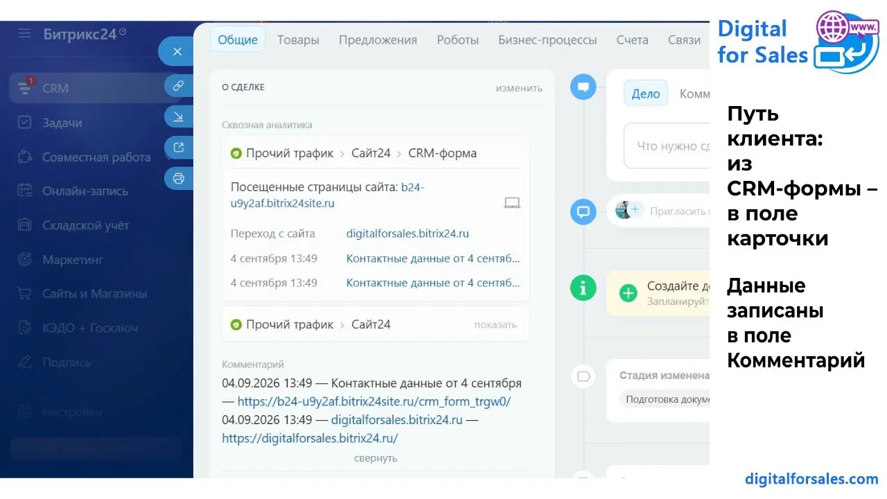Click the digitalforsales.com text at bottom right
The image size is (887, 499).
click(x=811, y=479)
